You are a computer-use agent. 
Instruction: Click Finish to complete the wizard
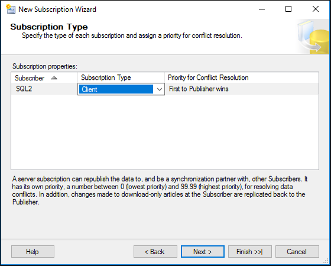(x=249, y=251)
